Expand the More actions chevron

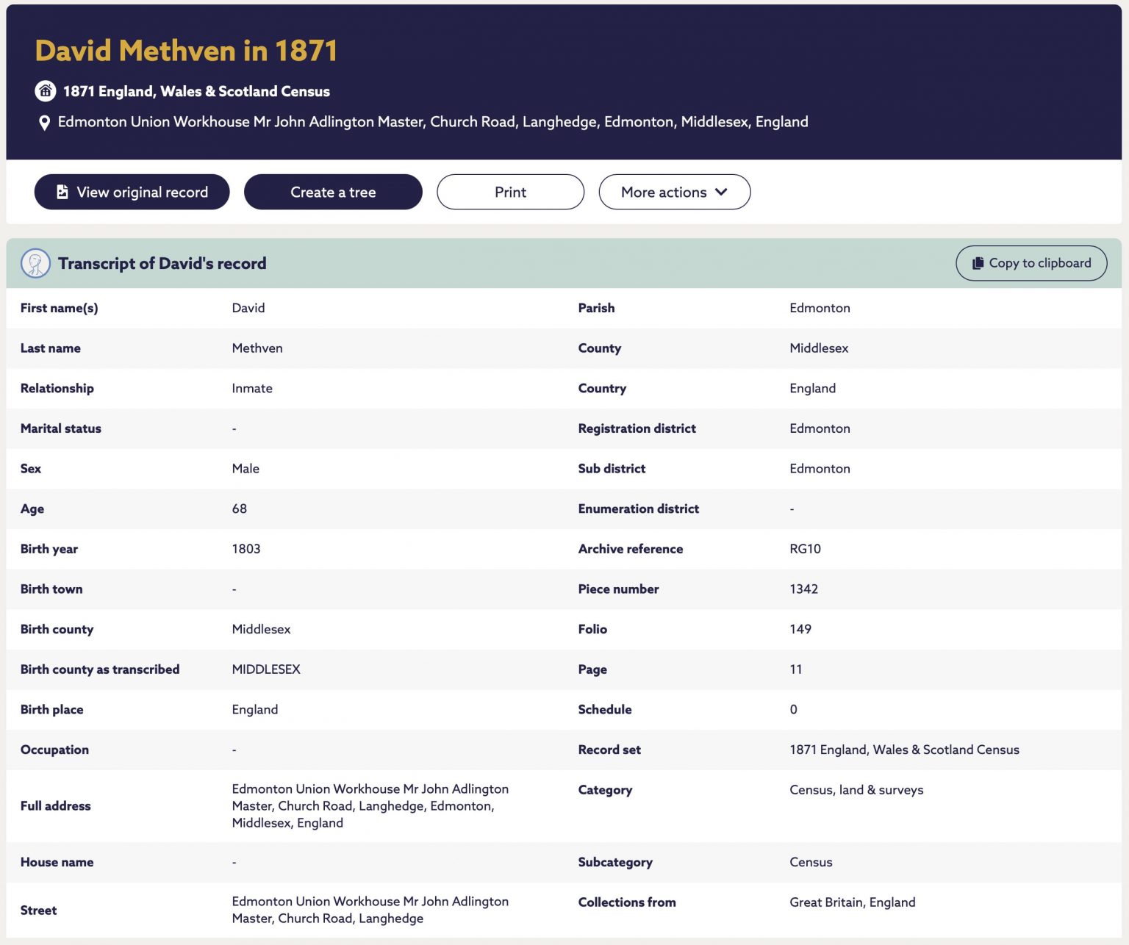pos(721,192)
